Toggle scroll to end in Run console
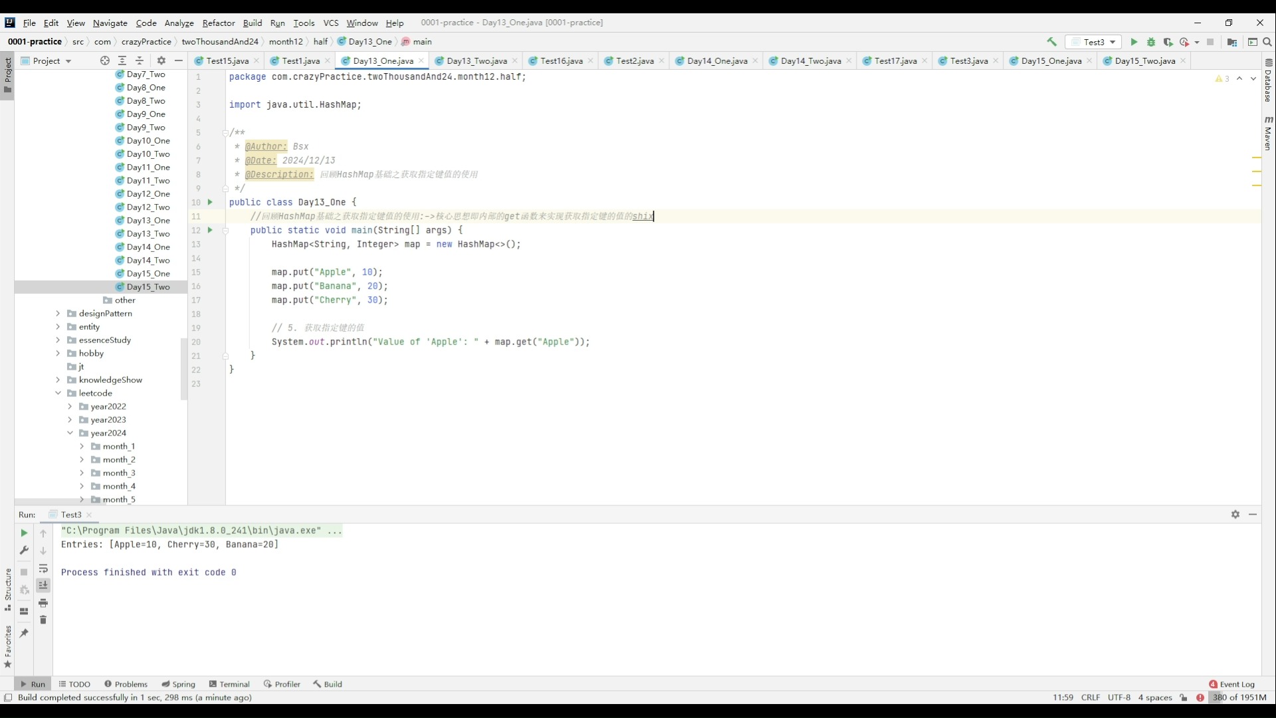The width and height of the screenshot is (1276, 718). pyautogui.click(x=43, y=585)
